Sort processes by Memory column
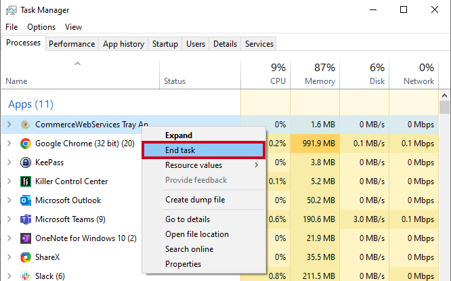451x281 pixels. click(x=315, y=74)
